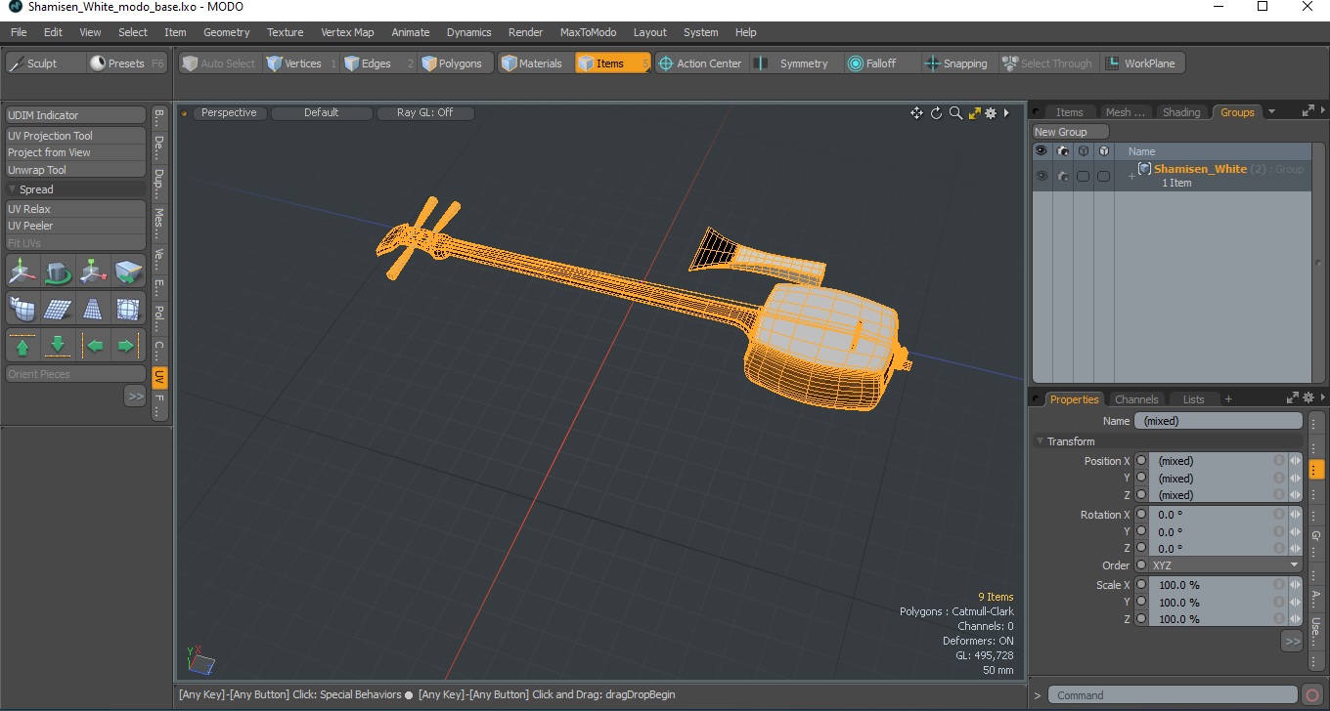Click the New Group button

(x=1071, y=132)
